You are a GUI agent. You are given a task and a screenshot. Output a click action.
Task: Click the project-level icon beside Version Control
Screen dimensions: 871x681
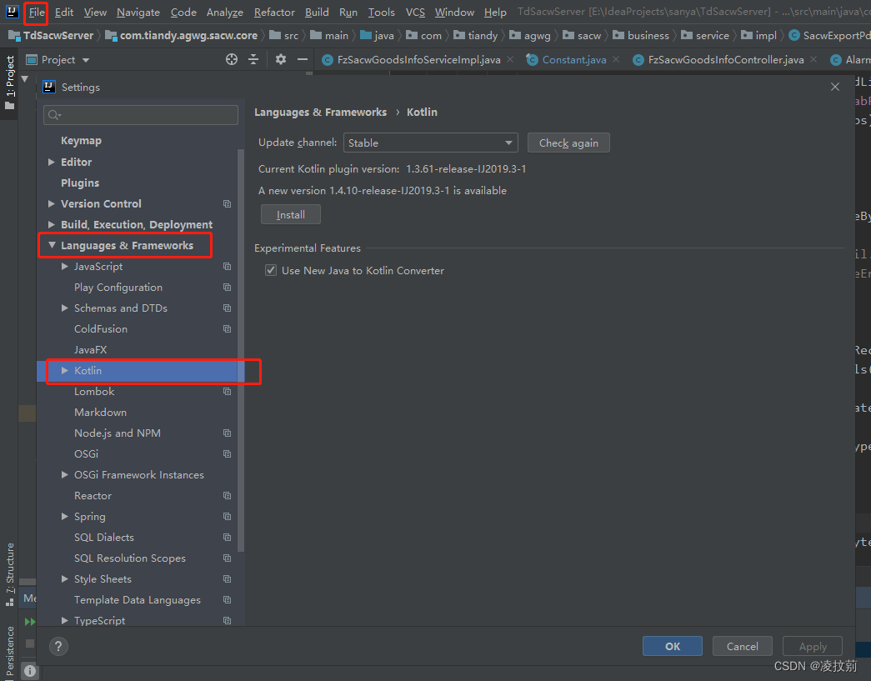(228, 204)
